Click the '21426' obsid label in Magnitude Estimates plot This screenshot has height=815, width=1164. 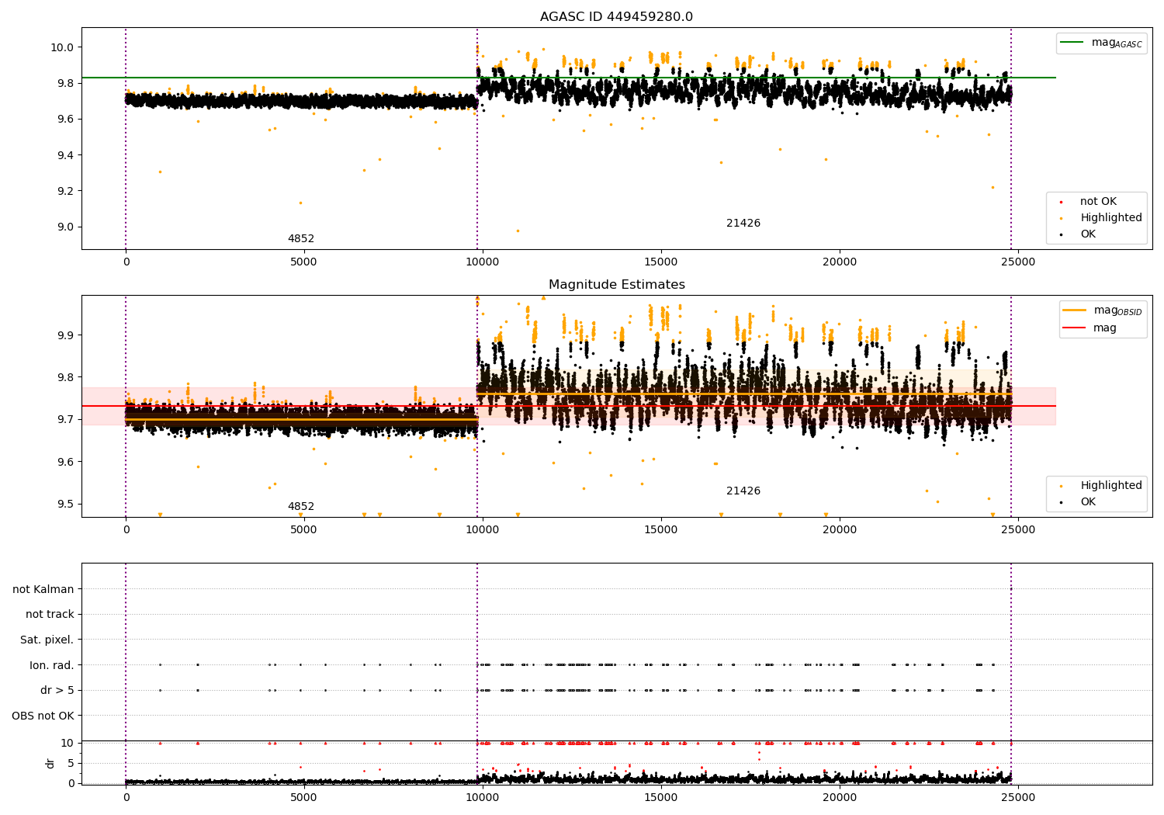pos(743,491)
